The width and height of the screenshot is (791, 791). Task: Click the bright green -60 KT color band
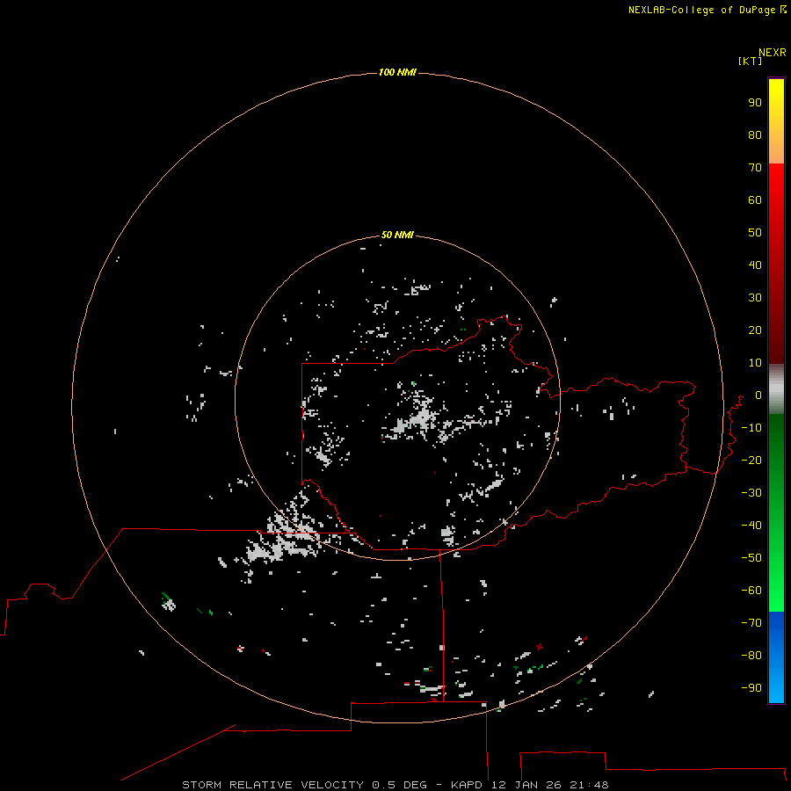(776, 590)
